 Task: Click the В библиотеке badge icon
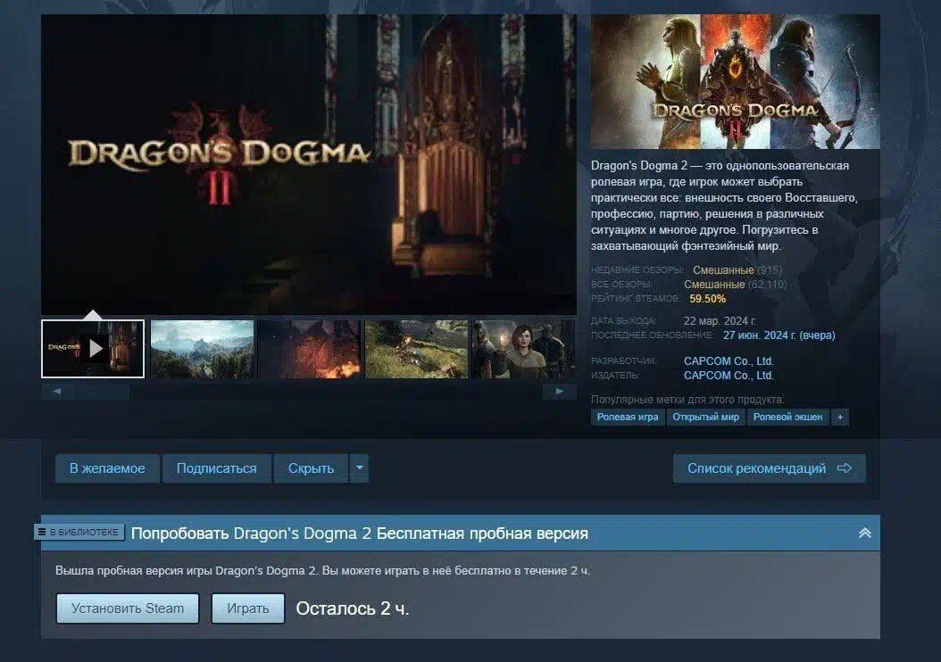tap(42, 532)
